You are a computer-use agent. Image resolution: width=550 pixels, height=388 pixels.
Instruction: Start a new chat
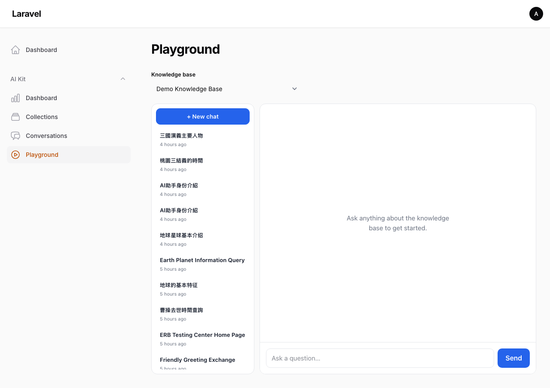pos(203,116)
